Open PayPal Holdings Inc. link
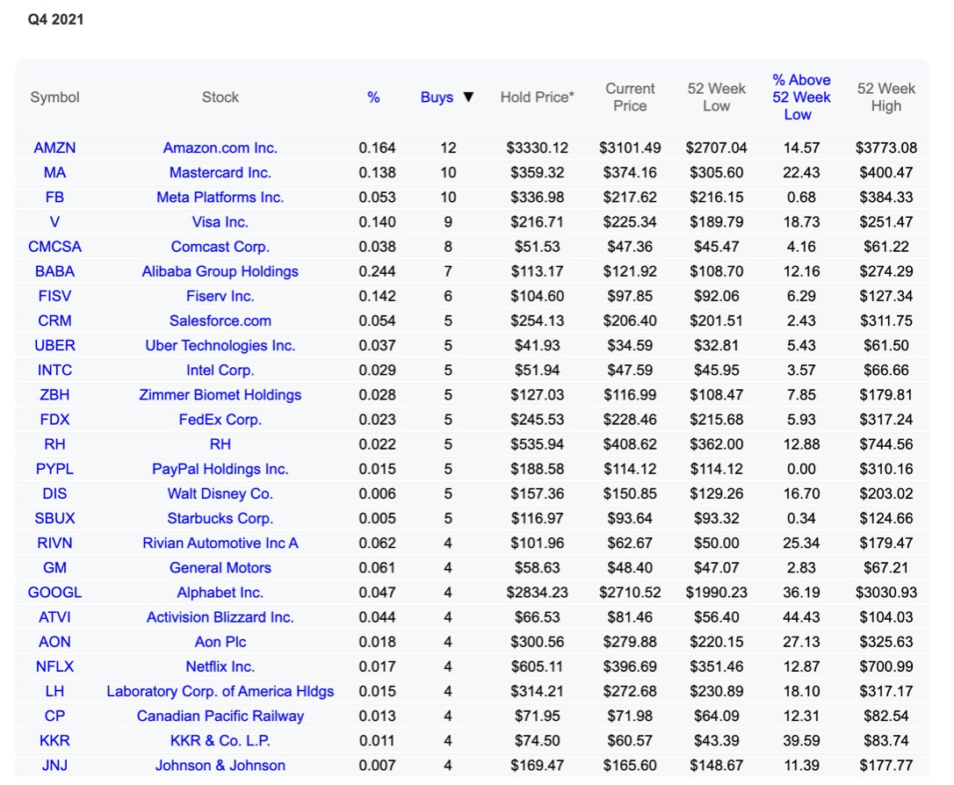The width and height of the screenshot is (954, 785). 220,469
